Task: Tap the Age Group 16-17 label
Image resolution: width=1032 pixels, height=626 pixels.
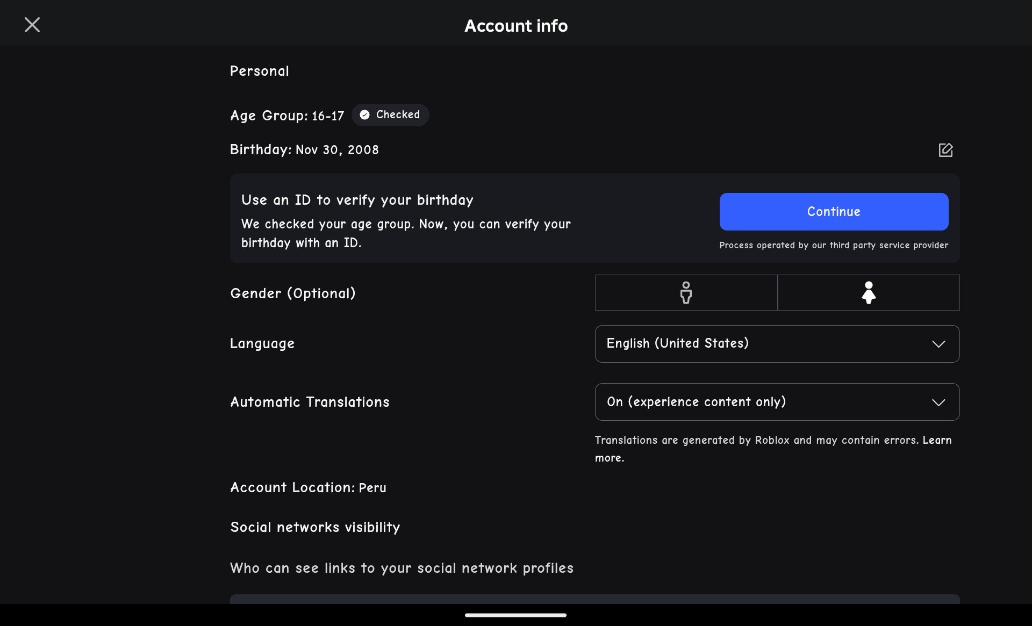Action: point(287,116)
